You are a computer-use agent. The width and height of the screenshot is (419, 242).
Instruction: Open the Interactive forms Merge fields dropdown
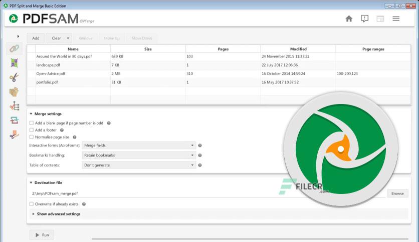tap(139, 145)
